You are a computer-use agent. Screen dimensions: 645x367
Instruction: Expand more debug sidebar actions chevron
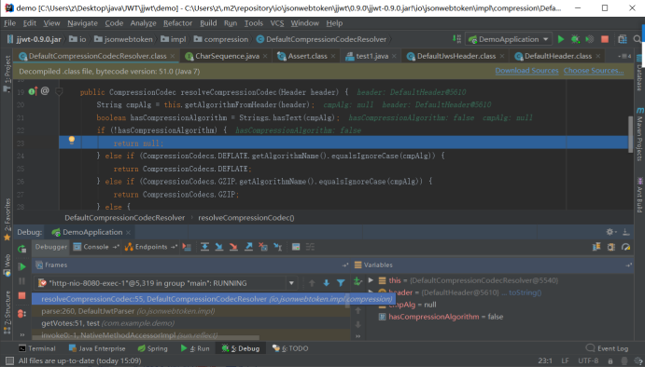[22, 334]
